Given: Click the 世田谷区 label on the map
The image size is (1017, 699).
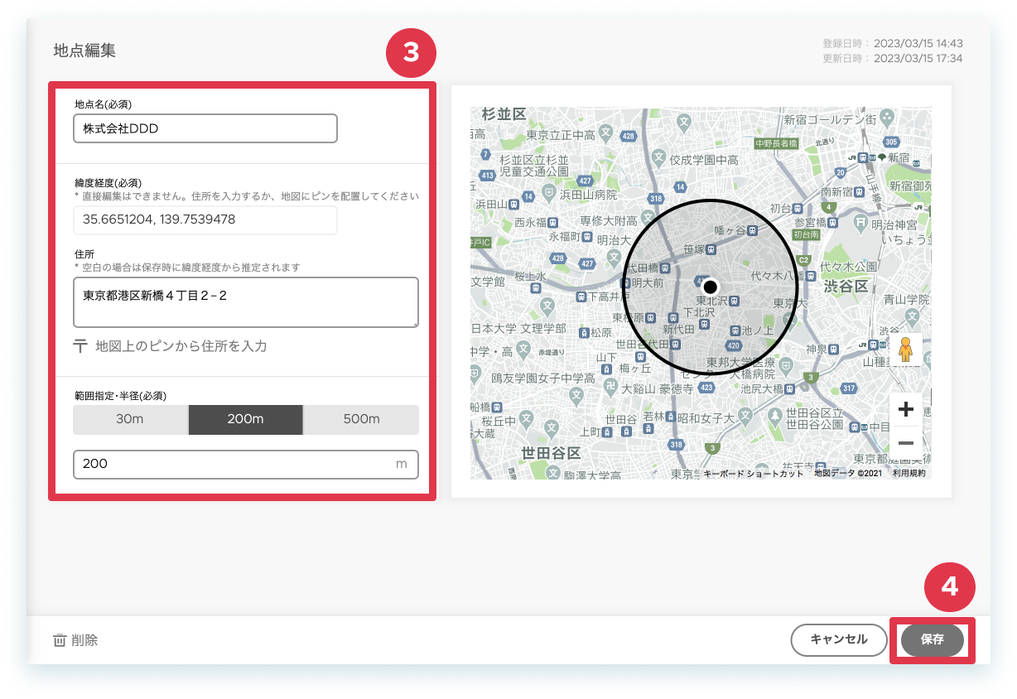Looking at the screenshot, I should [551, 452].
